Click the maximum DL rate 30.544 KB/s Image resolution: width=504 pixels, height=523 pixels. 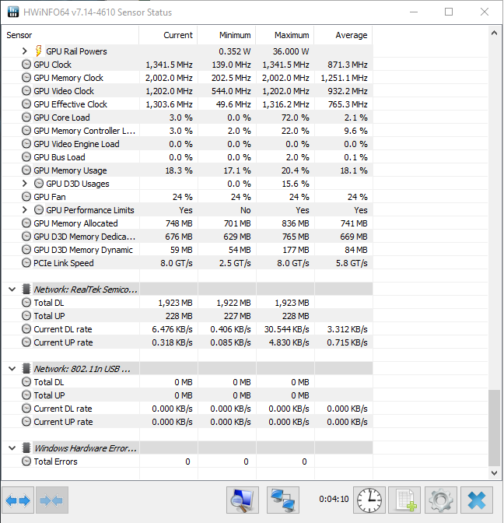287,329
